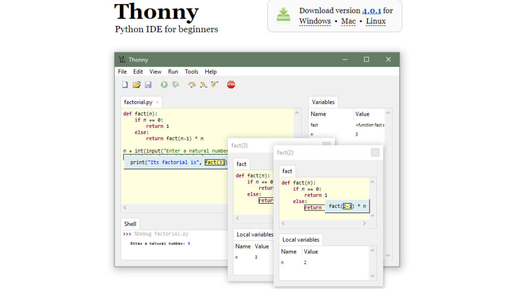Click fact(2) horizontal scrollbar right arrow
This screenshot has height=289, width=515.
[x=364, y=223]
